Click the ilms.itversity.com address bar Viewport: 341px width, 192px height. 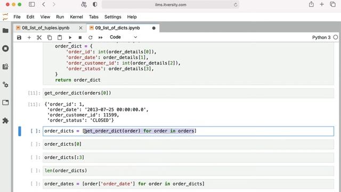point(170,5)
